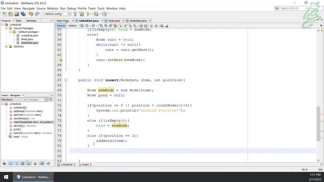Viewport: 324px width, 182px height.
Task: Click Previous Bookmark icon in editor toolbar
Action: (x=126, y=26)
